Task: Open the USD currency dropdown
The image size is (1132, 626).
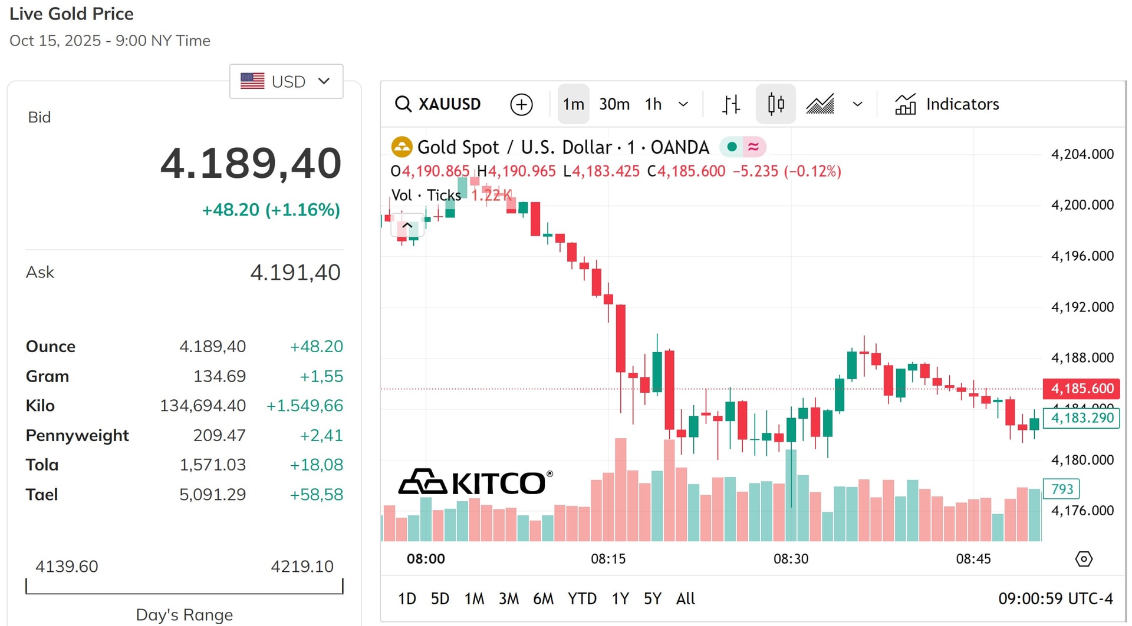Action: 286,81
